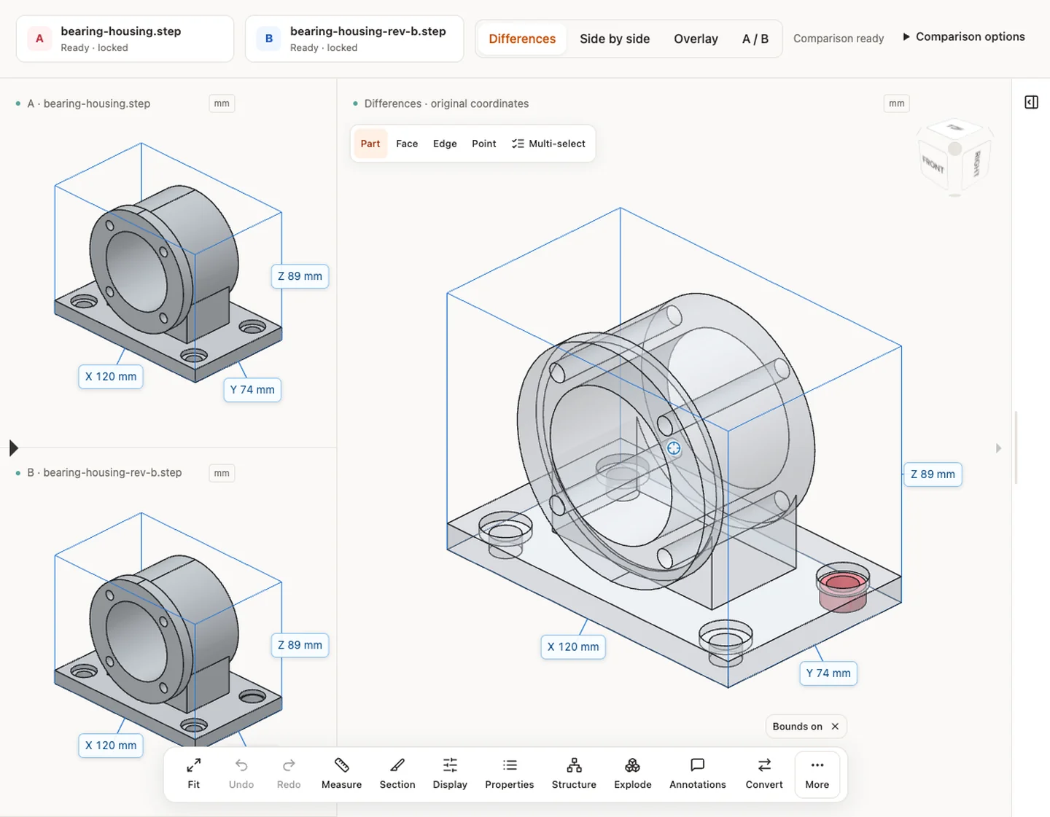Show the Properties panel
The image size is (1050, 817).
point(510,773)
